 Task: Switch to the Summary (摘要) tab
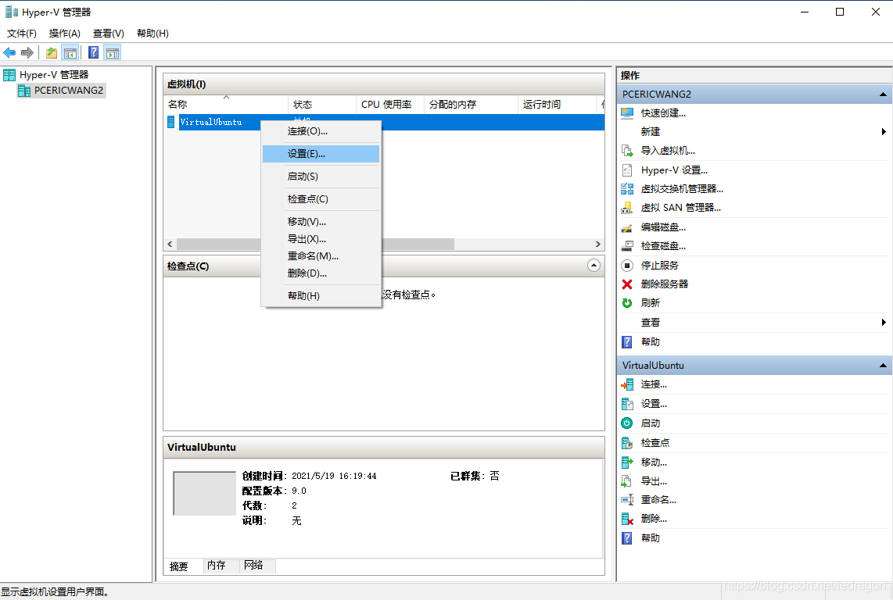(x=179, y=566)
